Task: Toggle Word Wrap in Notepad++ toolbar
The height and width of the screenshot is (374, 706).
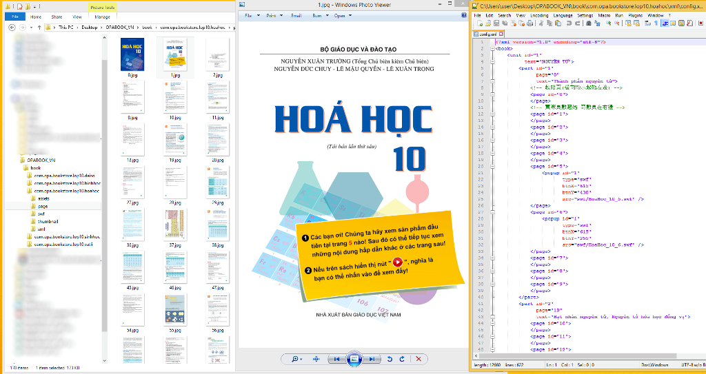Action: [x=646, y=23]
